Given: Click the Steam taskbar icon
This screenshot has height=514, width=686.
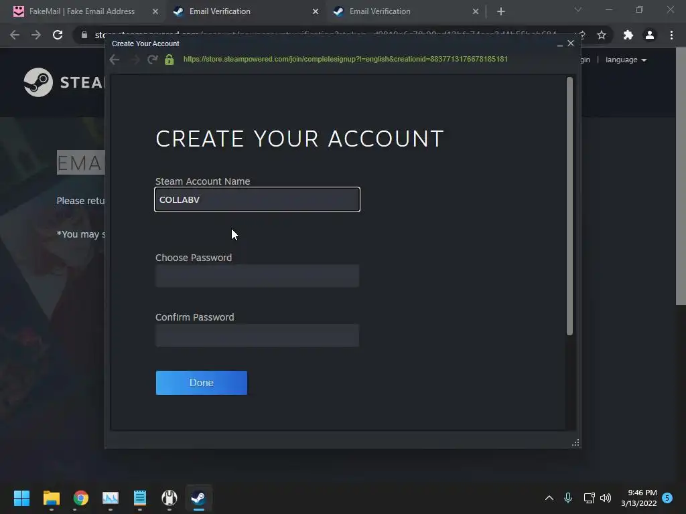Looking at the screenshot, I should coord(198,498).
